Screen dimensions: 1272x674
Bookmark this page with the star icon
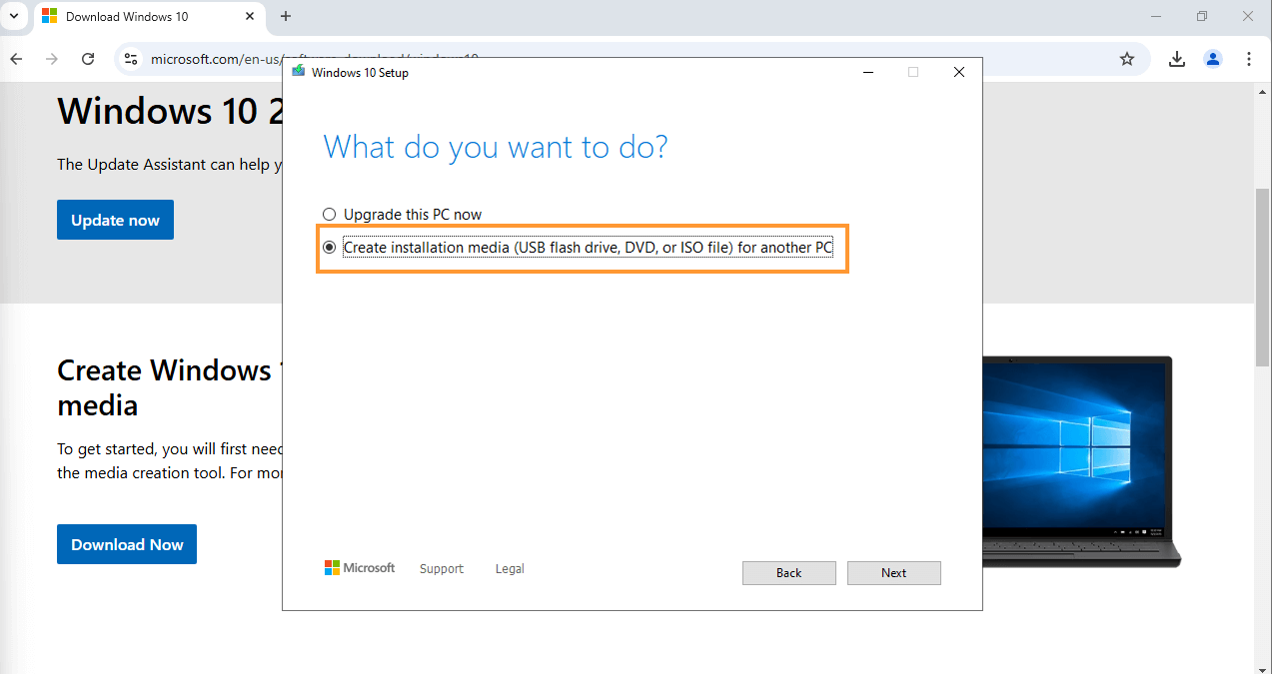(1127, 59)
